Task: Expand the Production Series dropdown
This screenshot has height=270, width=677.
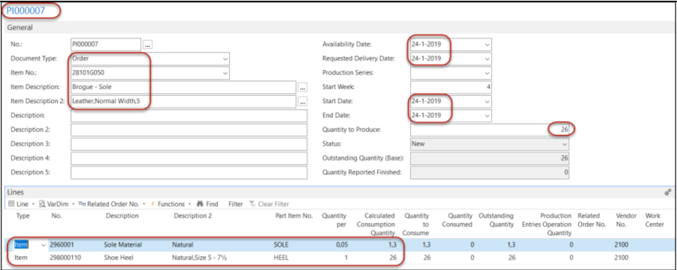Action: coord(487,73)
